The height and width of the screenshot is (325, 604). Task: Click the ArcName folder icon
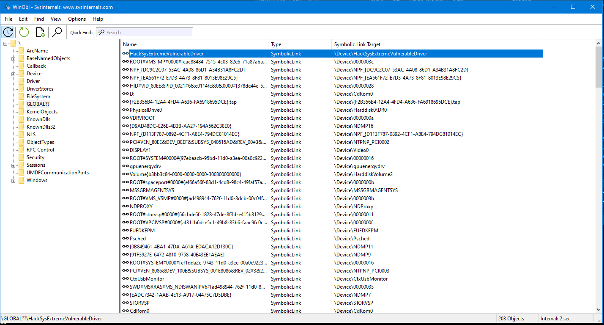point(21,51)
